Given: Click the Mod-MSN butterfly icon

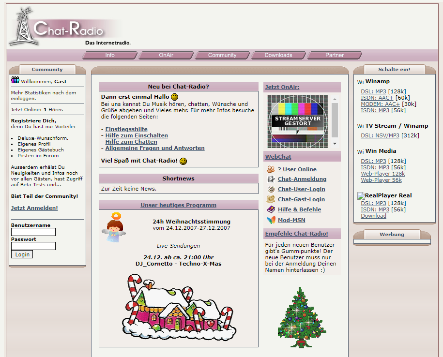Looking at the screenshot, I should click(x=271, y=220).
